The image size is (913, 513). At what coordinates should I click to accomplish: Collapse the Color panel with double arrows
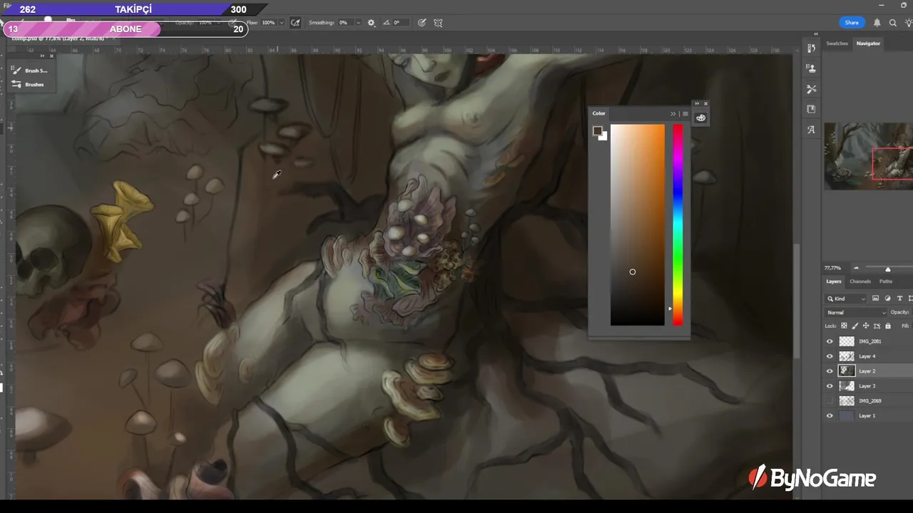tap(673, 114)
